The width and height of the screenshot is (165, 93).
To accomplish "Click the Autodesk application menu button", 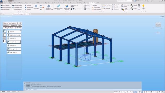I will tap(2, 2).
